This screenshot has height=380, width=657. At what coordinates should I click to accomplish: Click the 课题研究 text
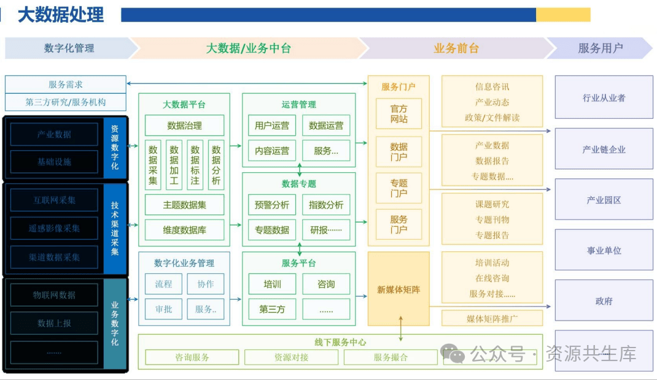click(492, 204)
